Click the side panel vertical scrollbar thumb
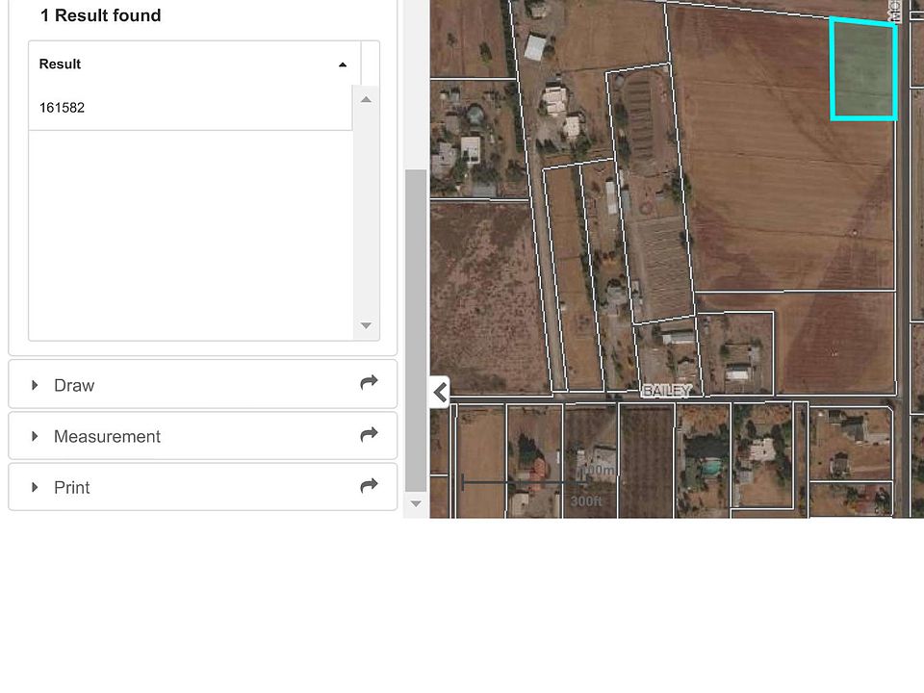The image size is (924, 693). (415, 327)
